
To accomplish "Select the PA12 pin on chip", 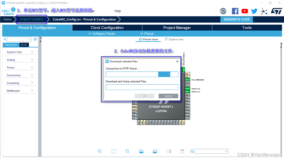I will 187,83.
